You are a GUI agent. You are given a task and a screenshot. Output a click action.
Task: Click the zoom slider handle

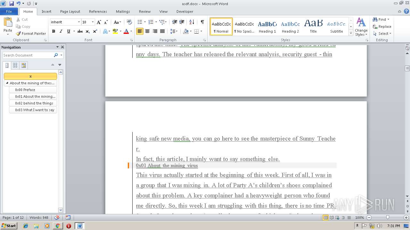click(388, 218)
